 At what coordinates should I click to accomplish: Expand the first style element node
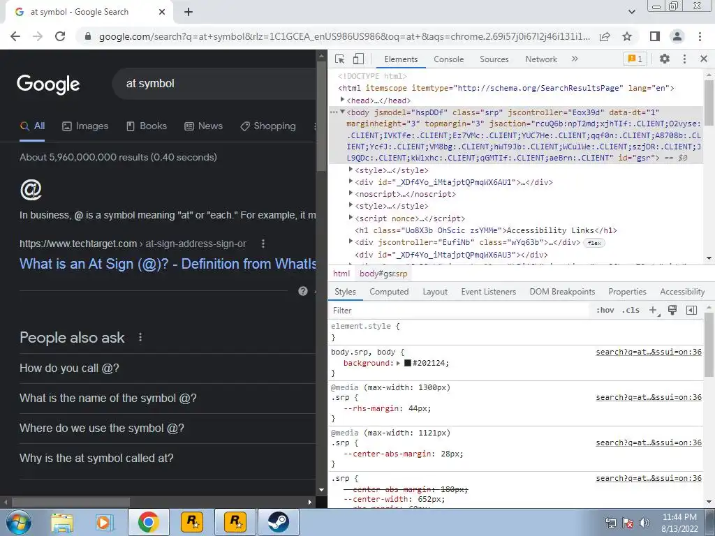click(x=351, y=170)
